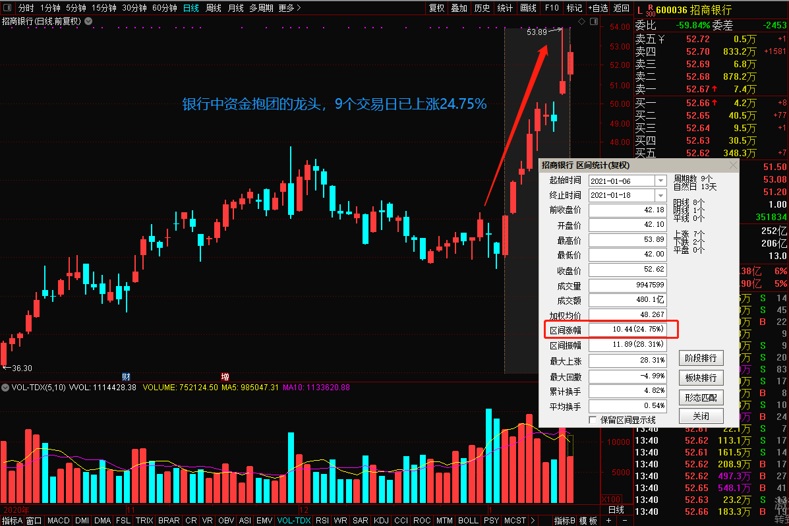This screenshot has height=526, width=789.
Task: Click the 财 marker on the chart
Action: point(126,376)
